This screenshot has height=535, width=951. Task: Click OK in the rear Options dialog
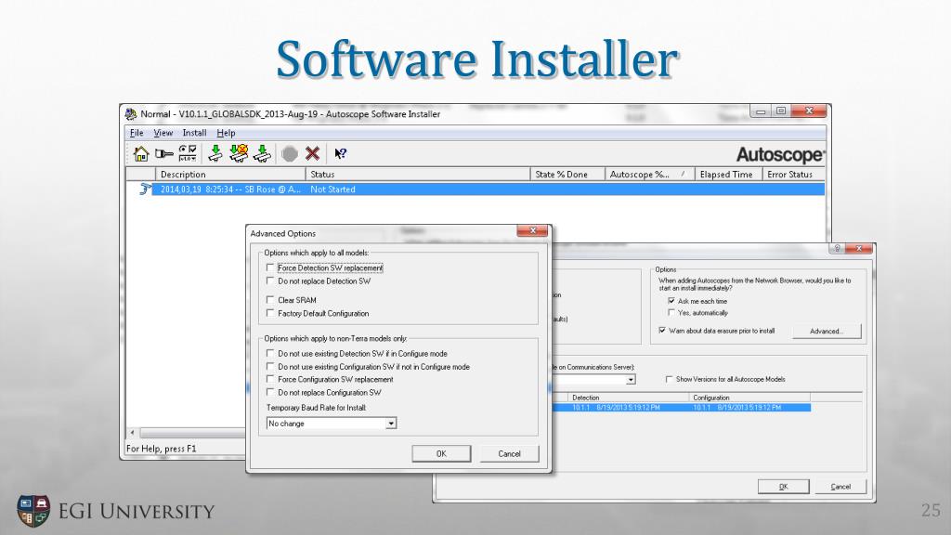(x=784, y=487)
